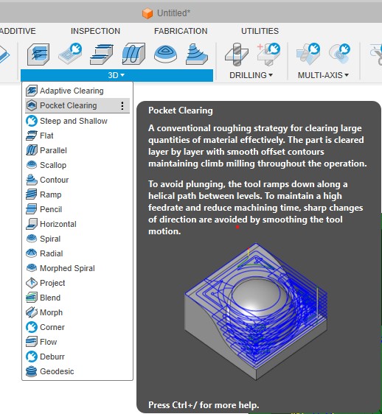Switch to the INSPECTION tab
The height and width of the screenshot is (414, 382).
pos(95,31)
